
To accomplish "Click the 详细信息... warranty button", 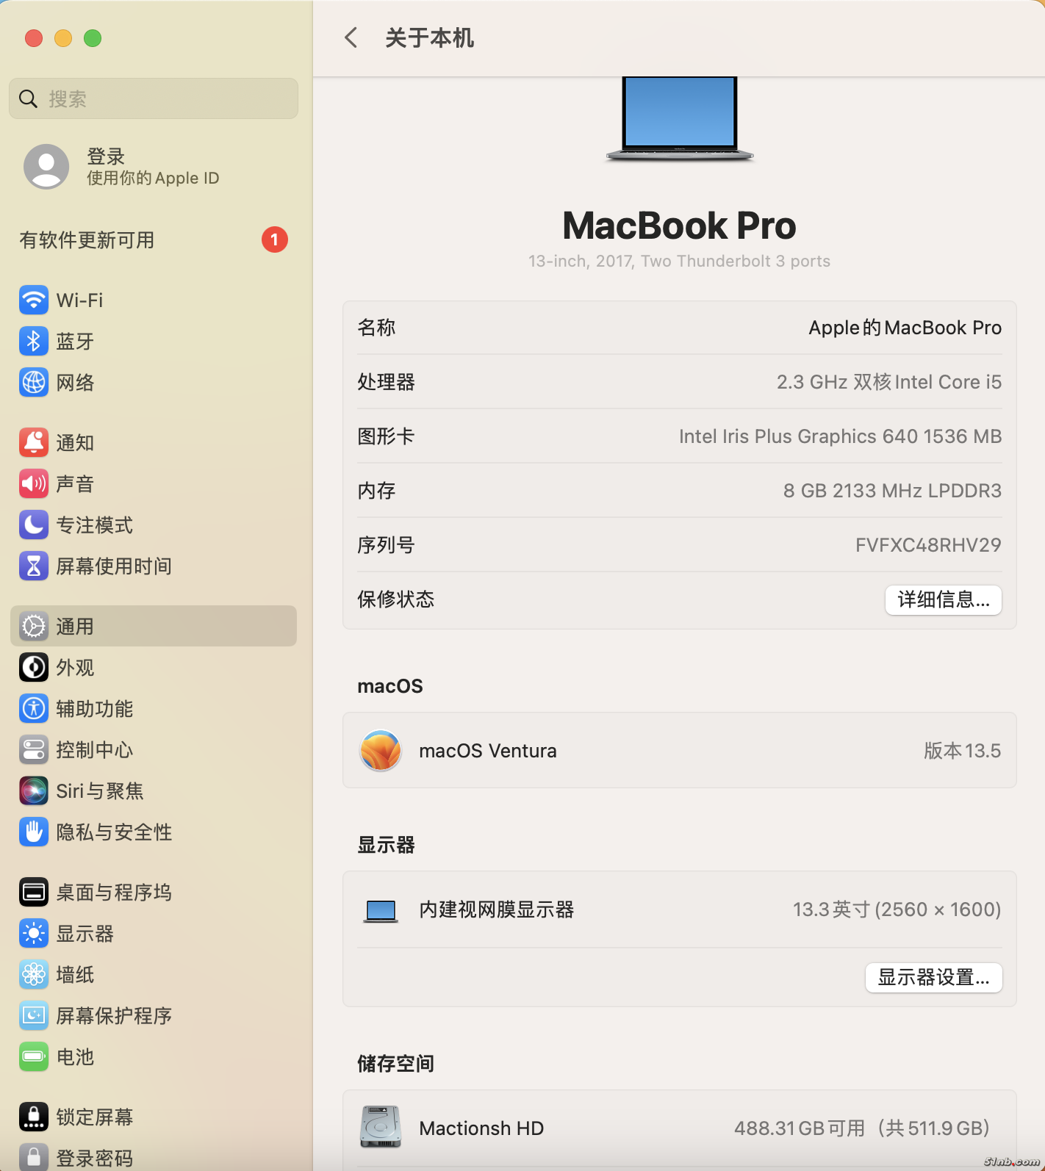I will coord(943,599).
